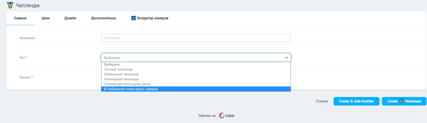Click the InSkill logo in the footer

tap(227, 116)
